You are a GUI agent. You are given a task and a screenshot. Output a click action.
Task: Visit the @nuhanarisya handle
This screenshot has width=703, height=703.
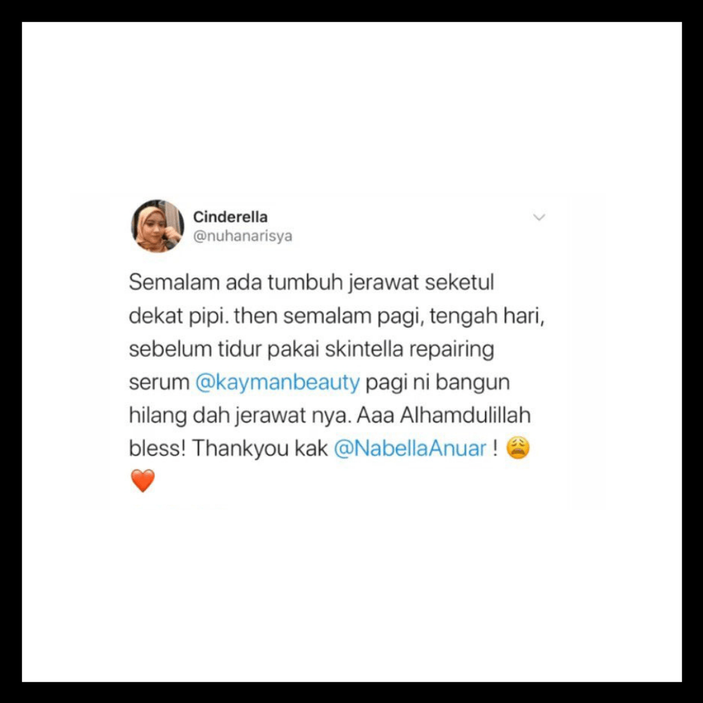click(x=243, y=236)
